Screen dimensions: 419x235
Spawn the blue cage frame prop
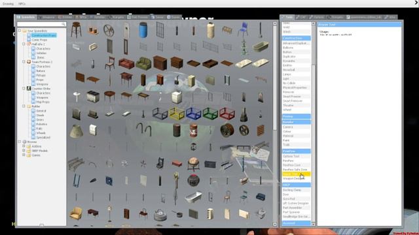point(194,114)
